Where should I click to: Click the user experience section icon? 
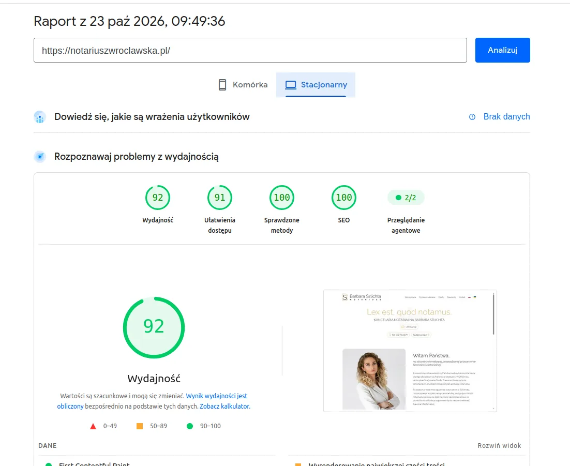[40, 117]
